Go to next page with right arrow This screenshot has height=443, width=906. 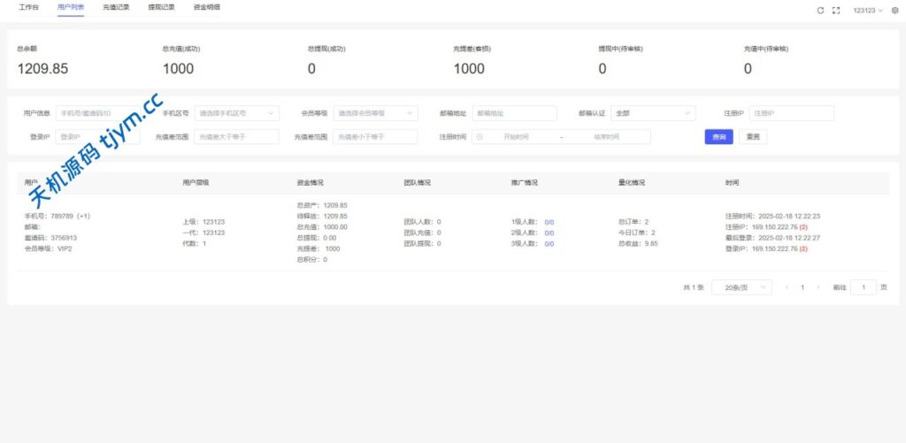tap(818, 287)
